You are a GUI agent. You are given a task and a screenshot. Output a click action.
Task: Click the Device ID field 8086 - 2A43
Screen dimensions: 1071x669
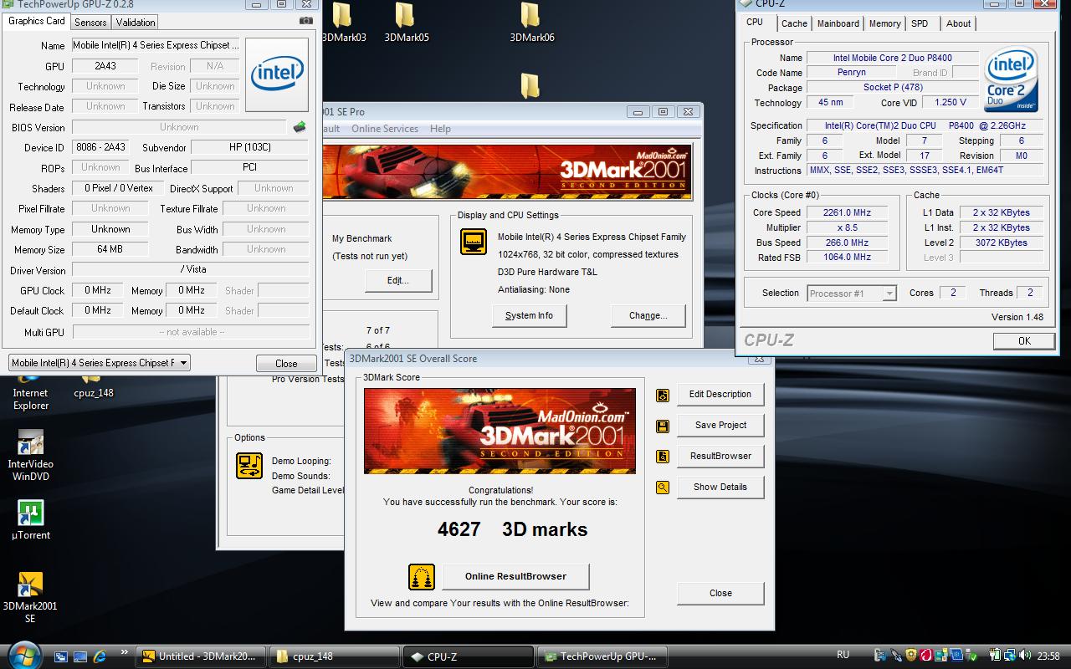100,147
